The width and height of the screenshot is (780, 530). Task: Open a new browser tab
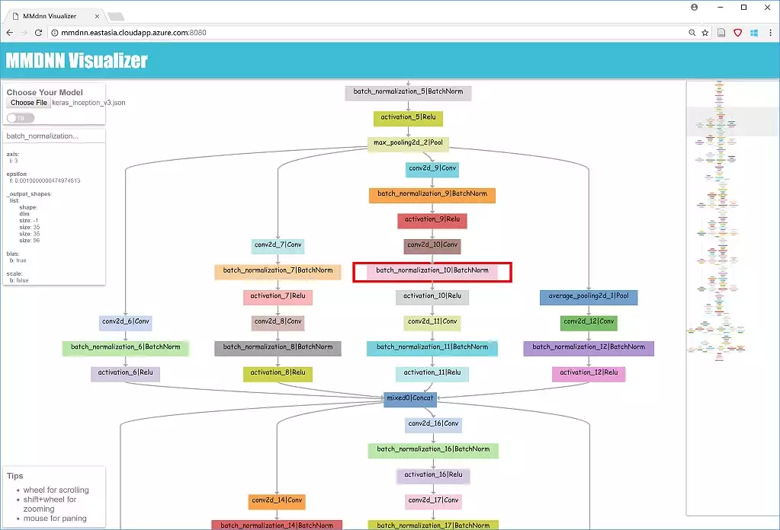(x=115, y=17)
